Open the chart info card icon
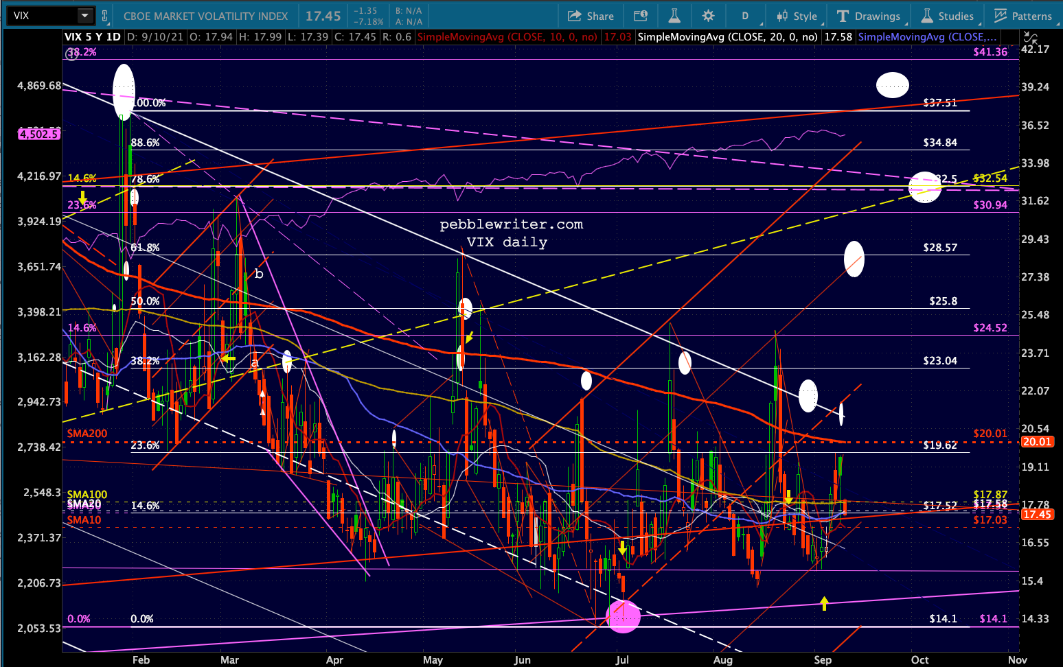The image size is (1063, 667). (640, 16)
